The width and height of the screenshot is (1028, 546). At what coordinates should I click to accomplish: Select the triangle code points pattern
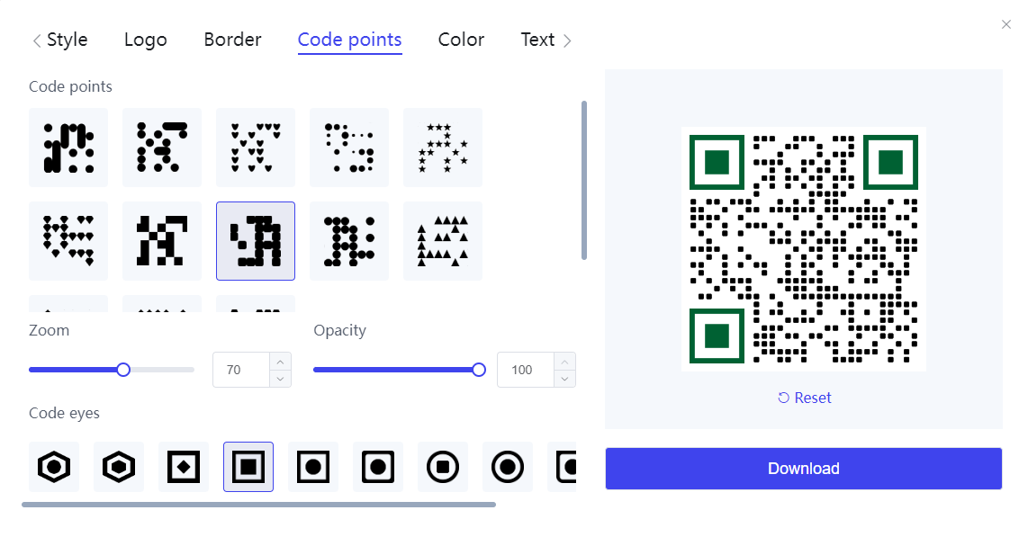tap(443, 241)
